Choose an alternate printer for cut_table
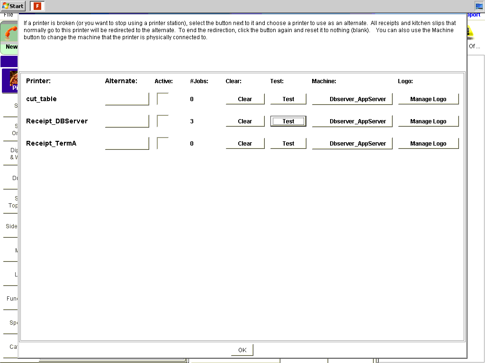The height and width of the screenshot is (363, 485). click(x=127, y=99)
